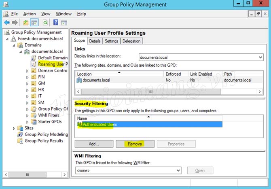Viewport: 271px width, 189px height.
Task: Open the Display links location dropdown
Action: (260, 57)
